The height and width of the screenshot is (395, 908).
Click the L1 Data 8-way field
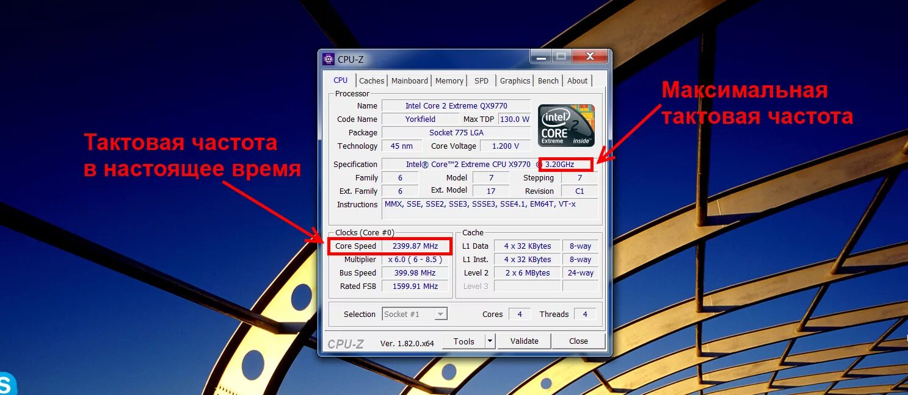coord(580,246)
